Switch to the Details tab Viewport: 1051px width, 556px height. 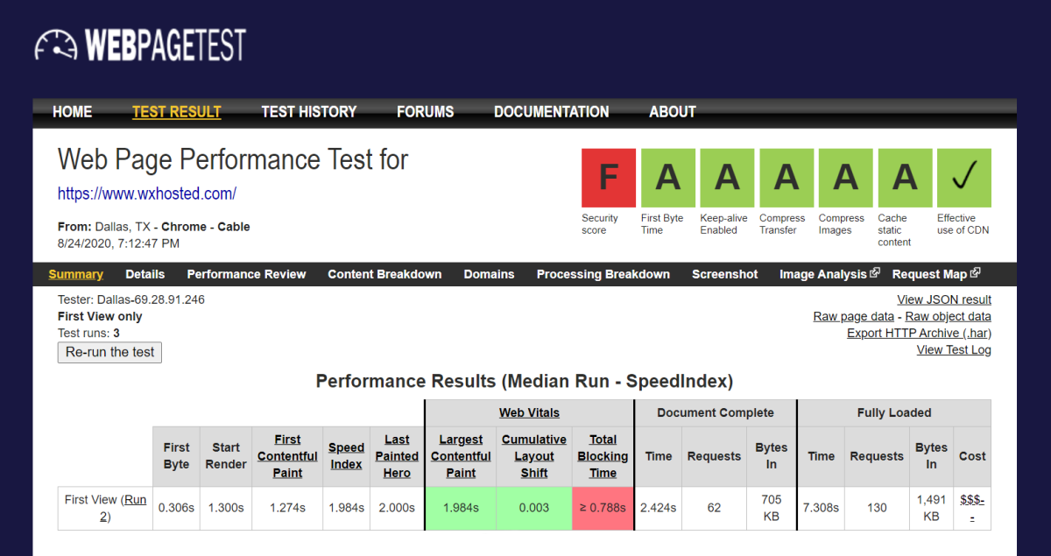coord(145,274)
